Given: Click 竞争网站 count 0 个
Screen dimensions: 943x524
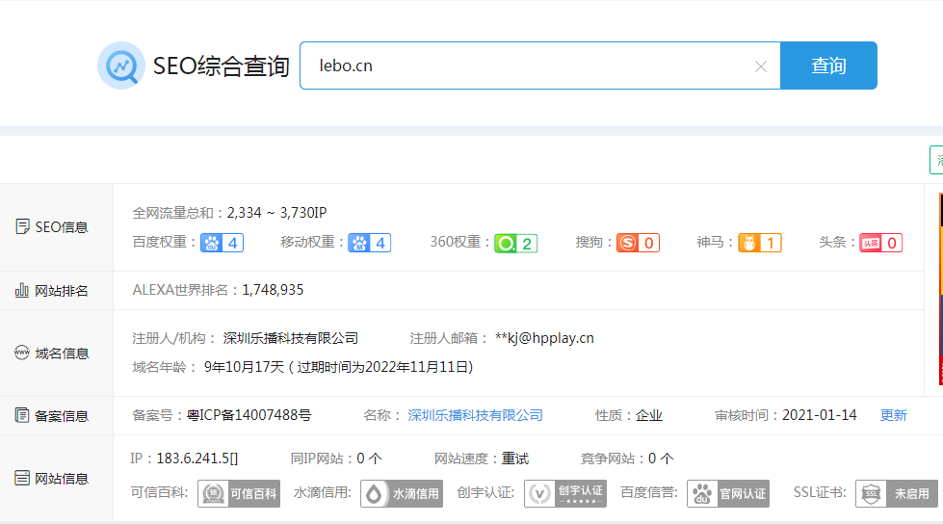Looking at the screenshot, I should point(661,458).
